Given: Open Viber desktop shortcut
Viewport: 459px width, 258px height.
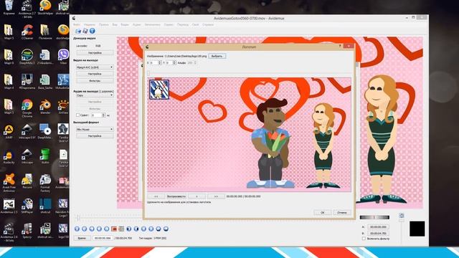Looking at the screenshot, I should [x=63, y=57].
